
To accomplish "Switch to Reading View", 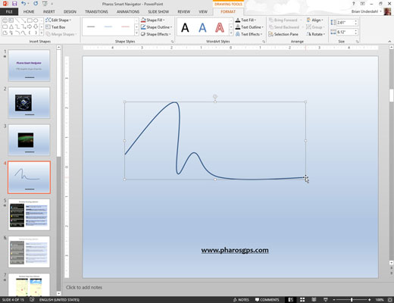I will pos(314,300).
